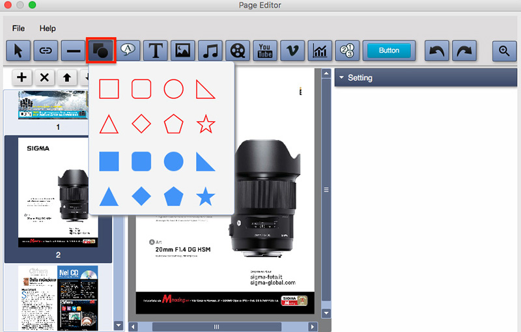Insert an image with picture tool
521x332 pixels.
[183, 51]
